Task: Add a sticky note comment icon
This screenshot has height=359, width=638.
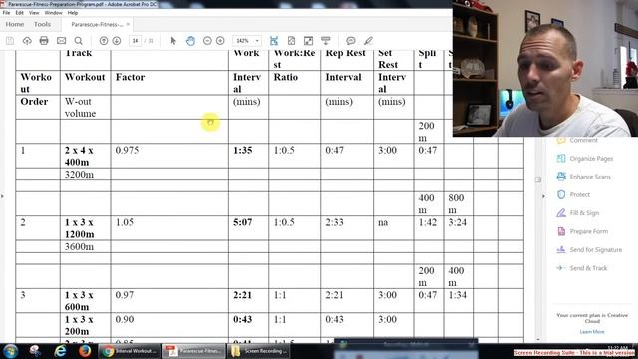Action: click(x=351, y=41)
